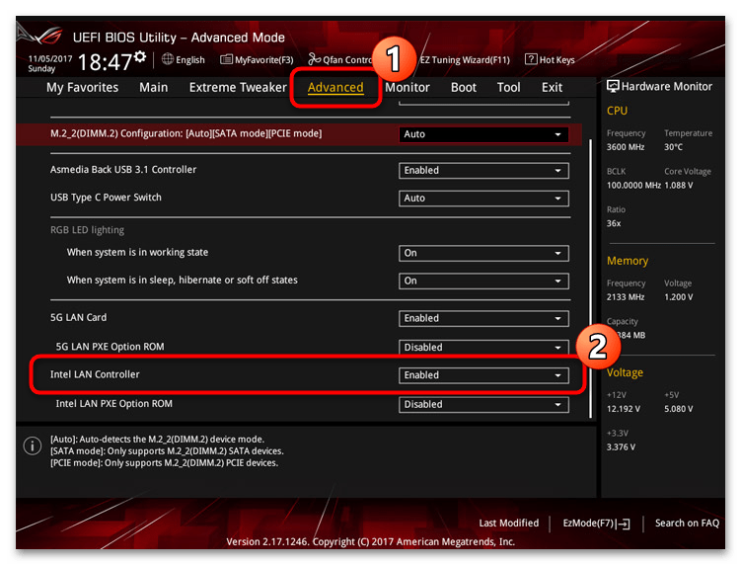Click the Hot Keys question mark icon

pyautogui.click(x=531, y=59)
